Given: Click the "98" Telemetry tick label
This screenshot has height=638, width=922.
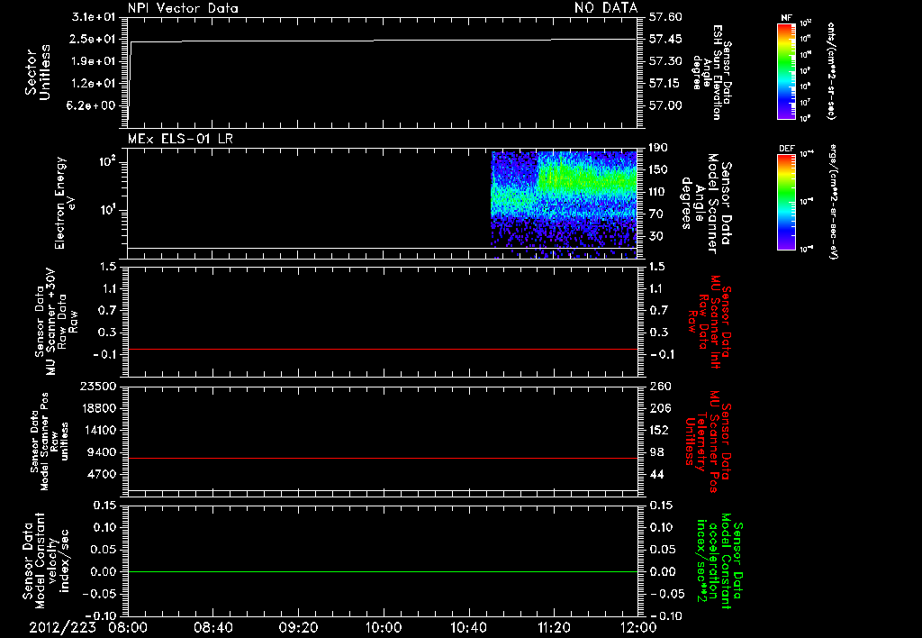Looking at the screenshot, I should coord(656,452).
